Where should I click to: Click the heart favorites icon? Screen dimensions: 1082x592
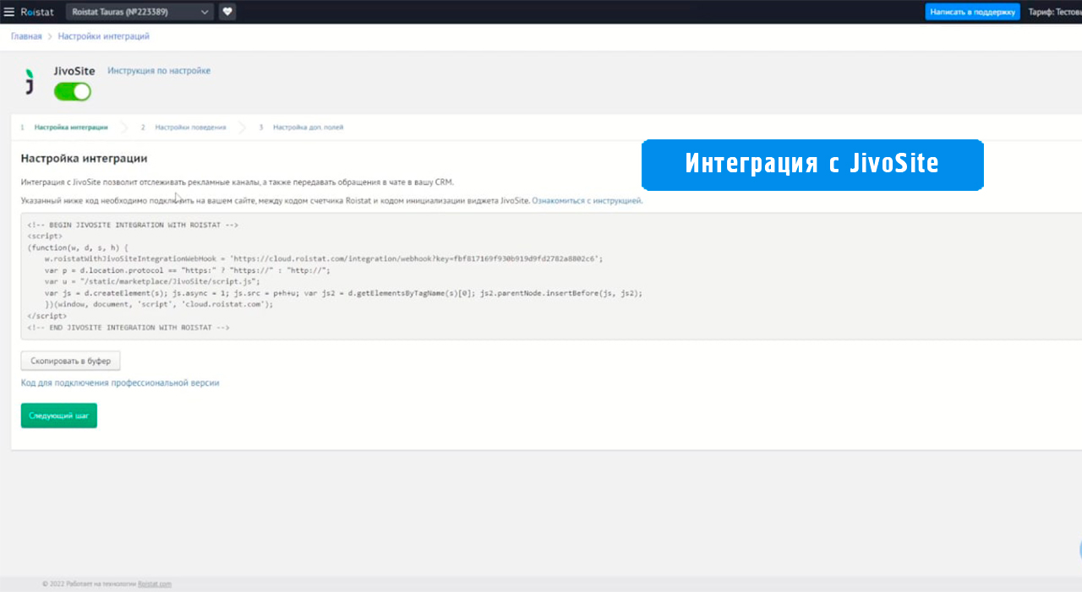click(227, 12)
